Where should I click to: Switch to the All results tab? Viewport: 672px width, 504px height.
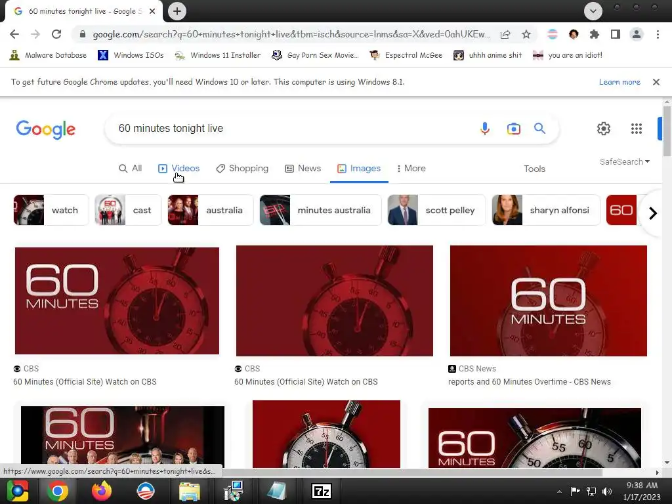click(131, 169)
